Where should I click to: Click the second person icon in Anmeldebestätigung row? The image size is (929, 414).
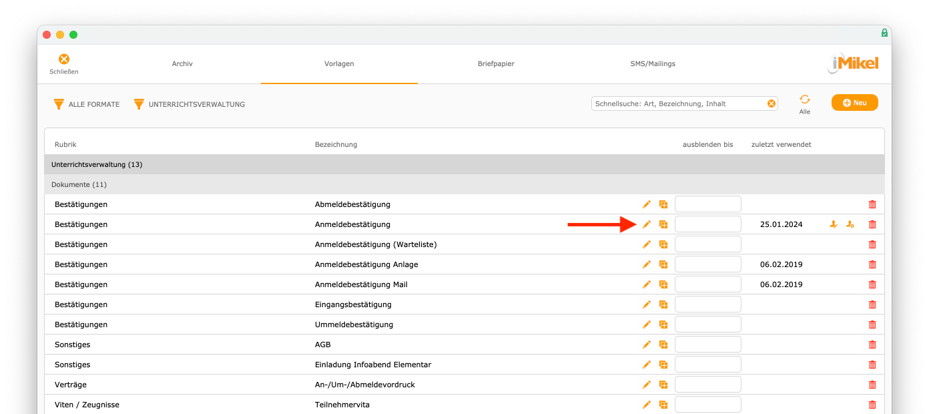[850, 224]
